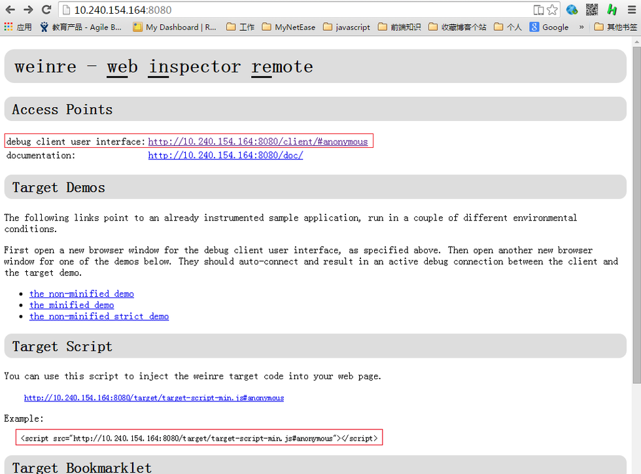Open the javascript bookmarks folder
641x474 pixels.
click(346, 27)
